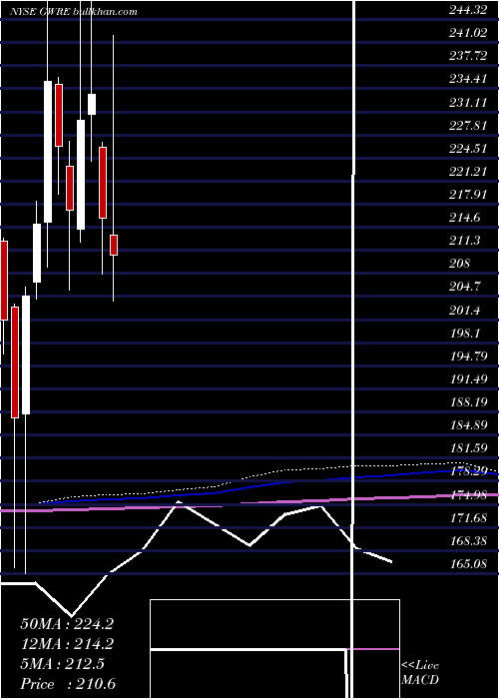Click the small white candlestick body near 231.11

[92, 104]
